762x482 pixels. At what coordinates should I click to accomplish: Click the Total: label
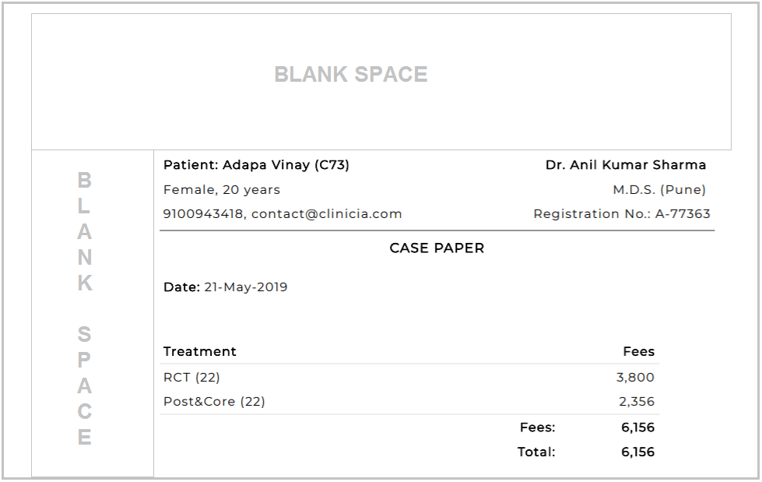click(536, 452)
